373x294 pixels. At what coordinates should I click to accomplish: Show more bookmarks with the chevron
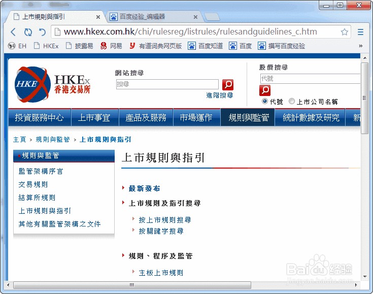(361, 46)
